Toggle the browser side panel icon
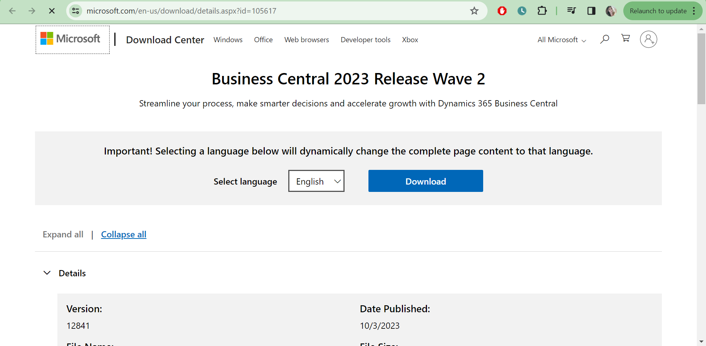Image resolution: width=706 pixels, height=346 pixels. pyautogui.click(x=591, y=11)
